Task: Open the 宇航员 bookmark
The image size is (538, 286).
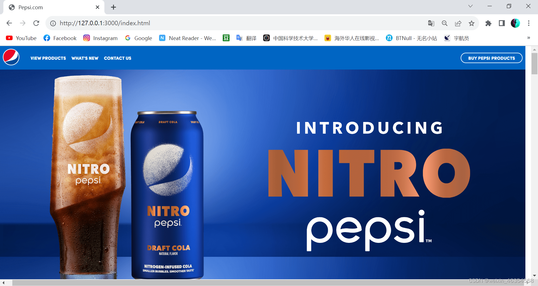Action: (x=456, y=38)
